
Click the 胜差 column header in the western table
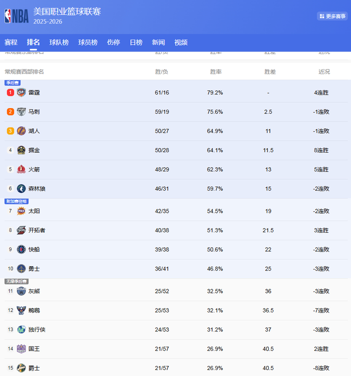point(270,72)
